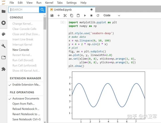Click the sine wave plot output image
The height and width of the screenshot is (123, 161).
tap(107, 97)
